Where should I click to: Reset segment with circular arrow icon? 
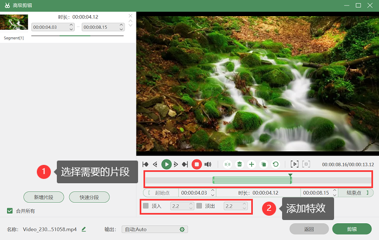click(x=276, y=164)
